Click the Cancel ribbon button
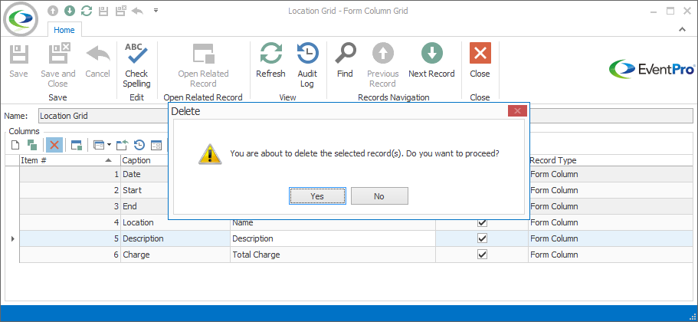Viewport: 698px width, 322px height. (97, 61)
